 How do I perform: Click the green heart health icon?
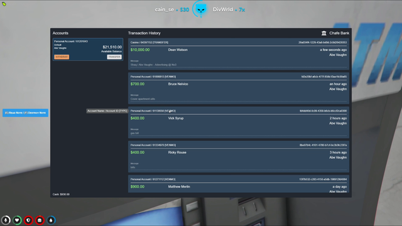coord(17,220)
